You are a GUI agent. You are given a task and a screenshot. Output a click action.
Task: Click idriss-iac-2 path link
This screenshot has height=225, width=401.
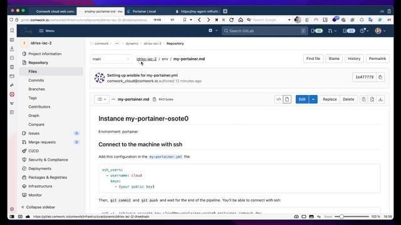coord(146,59)
